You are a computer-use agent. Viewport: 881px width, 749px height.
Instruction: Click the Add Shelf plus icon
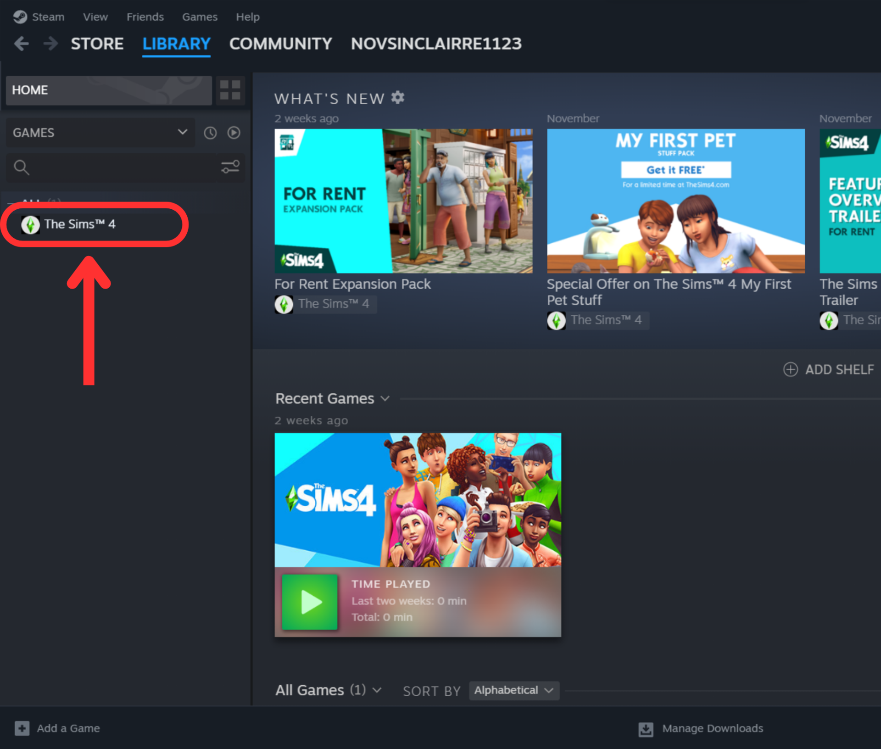coord(790,369)
